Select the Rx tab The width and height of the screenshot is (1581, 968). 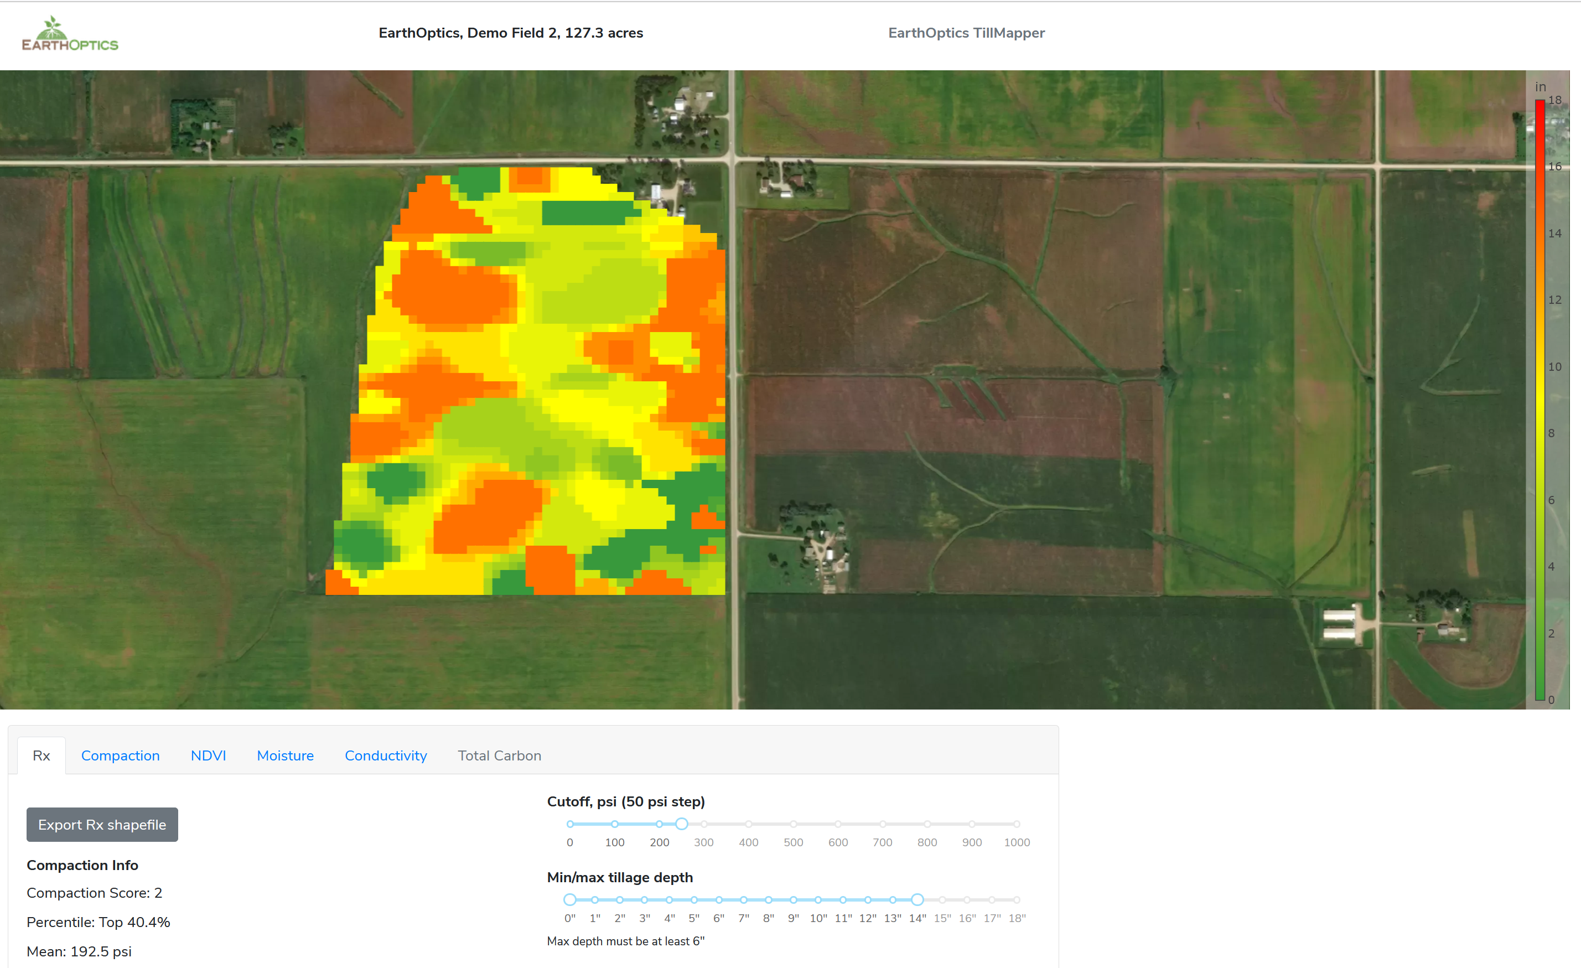(x=41, y=755)
